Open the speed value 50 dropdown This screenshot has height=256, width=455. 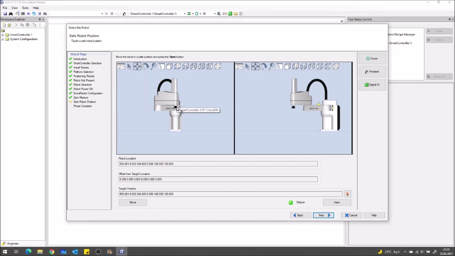pyautogui.click(x=214, y=14)
